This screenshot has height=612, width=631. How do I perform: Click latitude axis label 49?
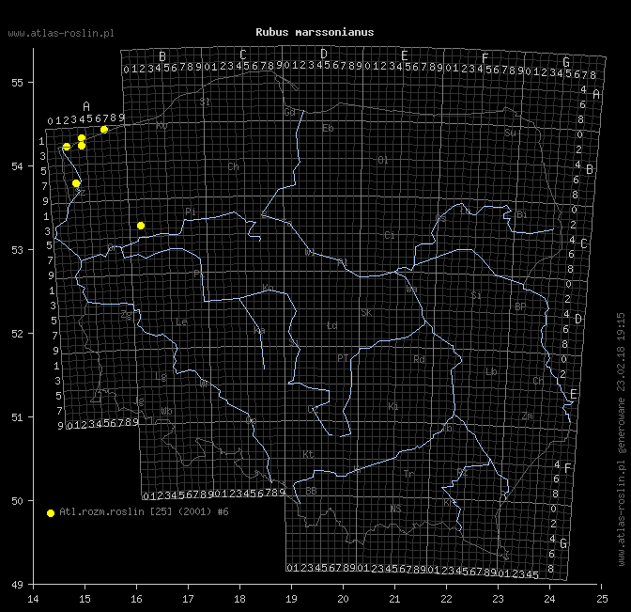click(17, 585)
